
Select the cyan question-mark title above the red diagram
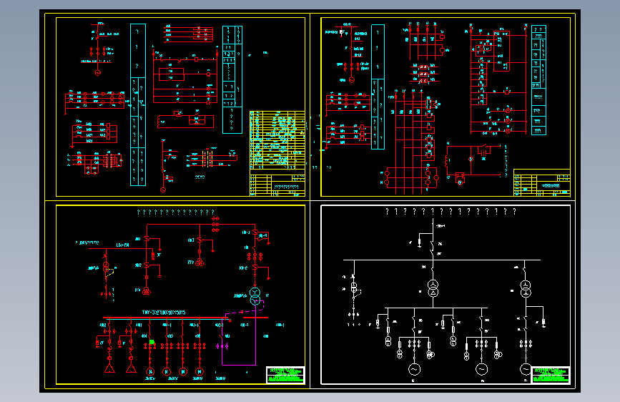tap(176, 212)
